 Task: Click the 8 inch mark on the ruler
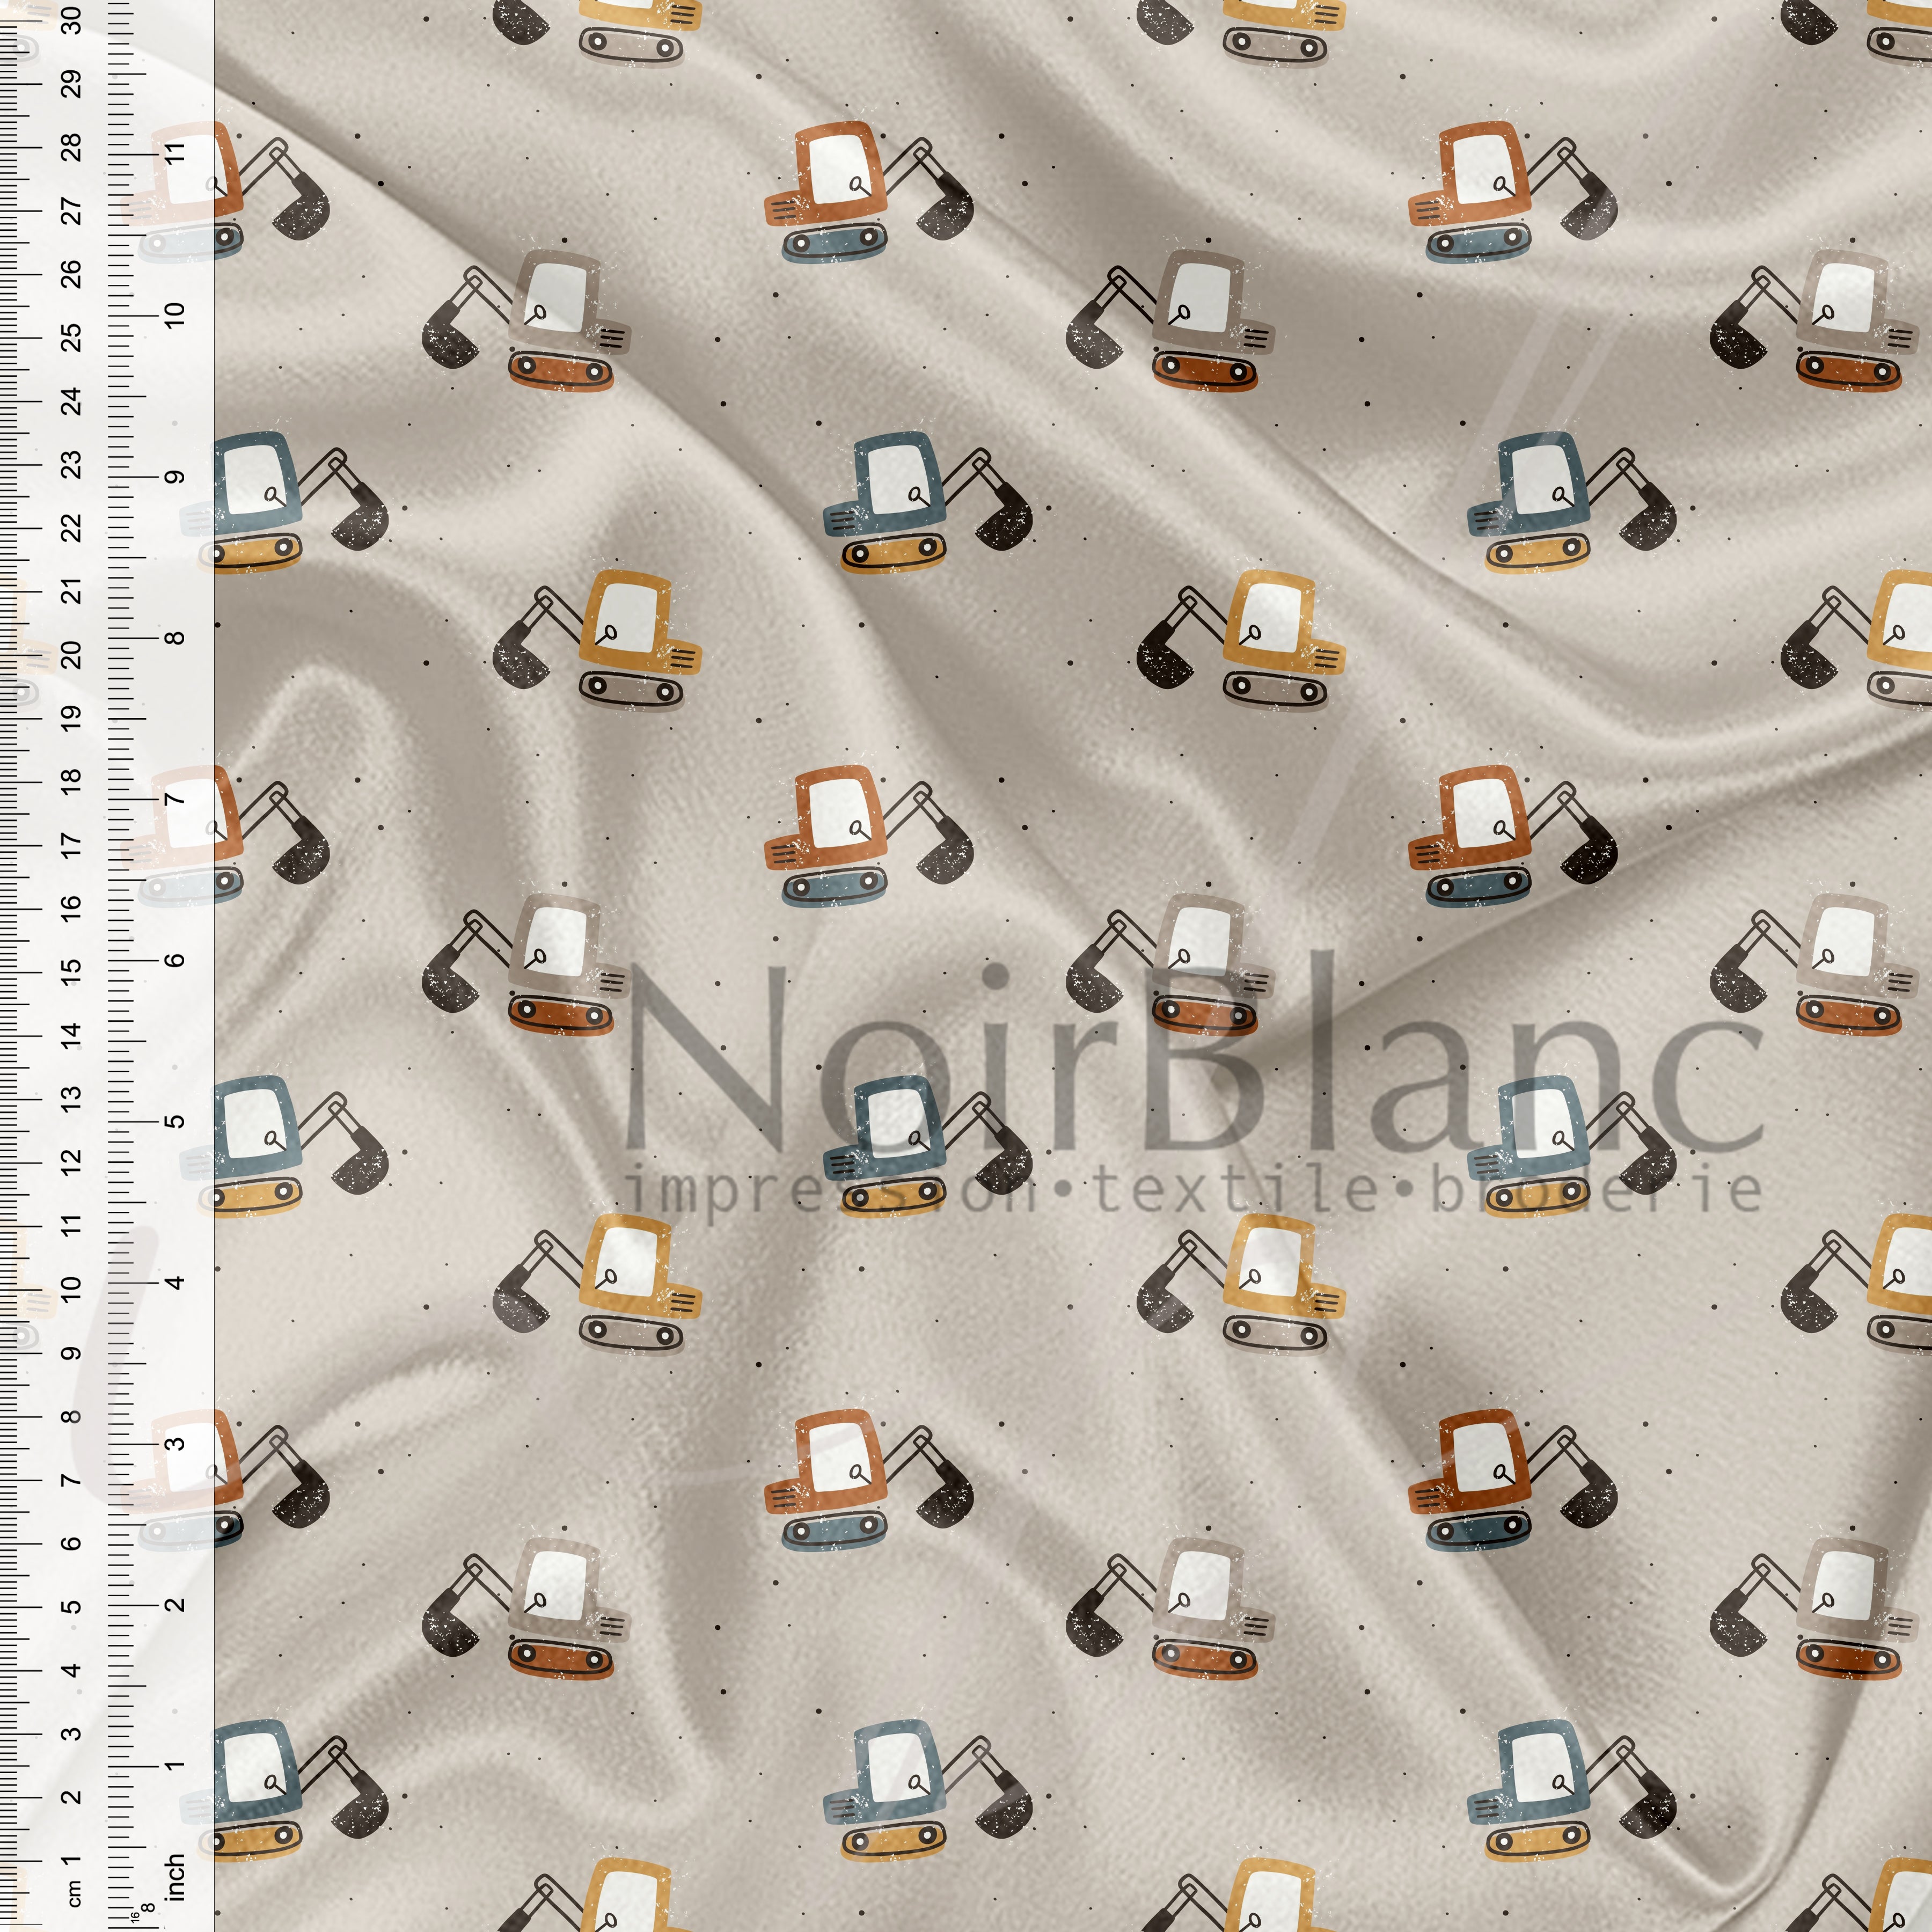176,637
